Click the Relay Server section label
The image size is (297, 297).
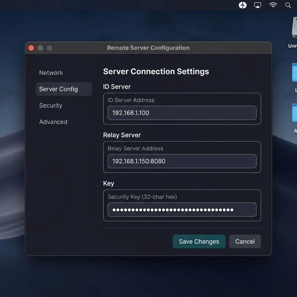click(122, 135)
